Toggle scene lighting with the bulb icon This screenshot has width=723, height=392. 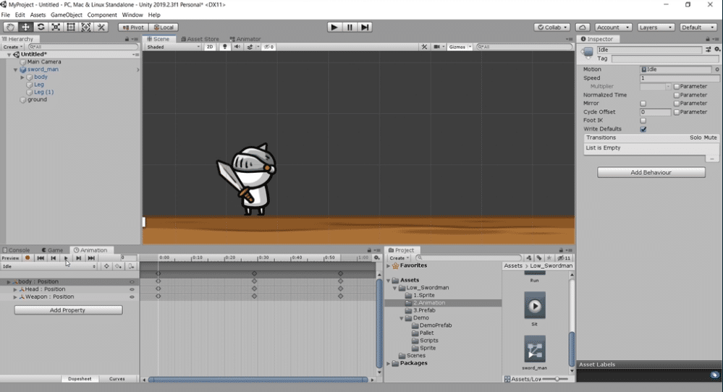(x=224, y=46)
